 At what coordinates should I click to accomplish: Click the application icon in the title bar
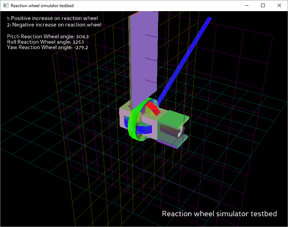click(6, 6)
